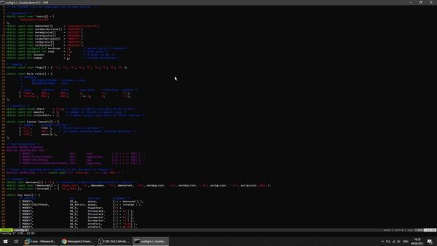This screenshot has height=246, width=437.
Task: Open the Windows Start menu
Action: click(5, 241)
